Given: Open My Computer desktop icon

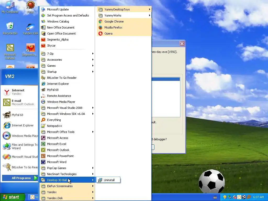Looking at the screenshot, I should click(x=10, y=7).
